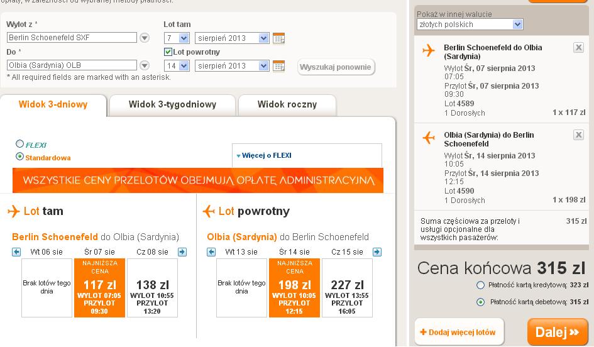This screenshot has width=594, height=347.
Task: Toggle the Lot powrotny checkbox
Action: 168,52
